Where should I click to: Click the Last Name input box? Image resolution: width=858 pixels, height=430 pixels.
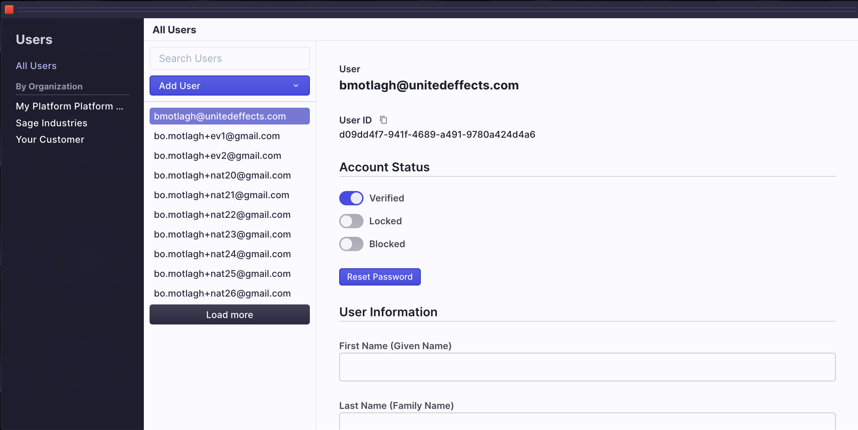tap(587, 422)
